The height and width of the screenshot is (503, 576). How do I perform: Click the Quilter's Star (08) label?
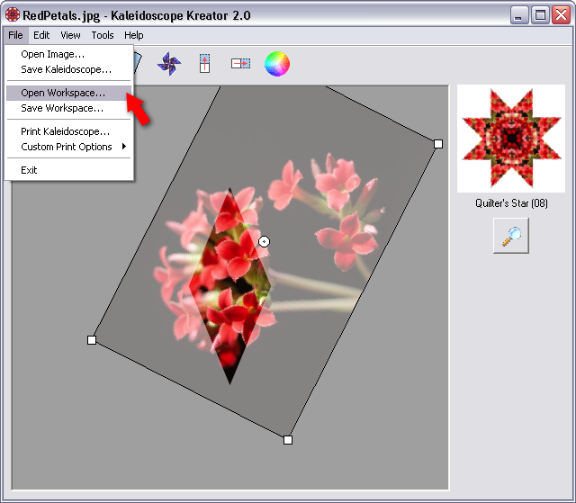511,203
